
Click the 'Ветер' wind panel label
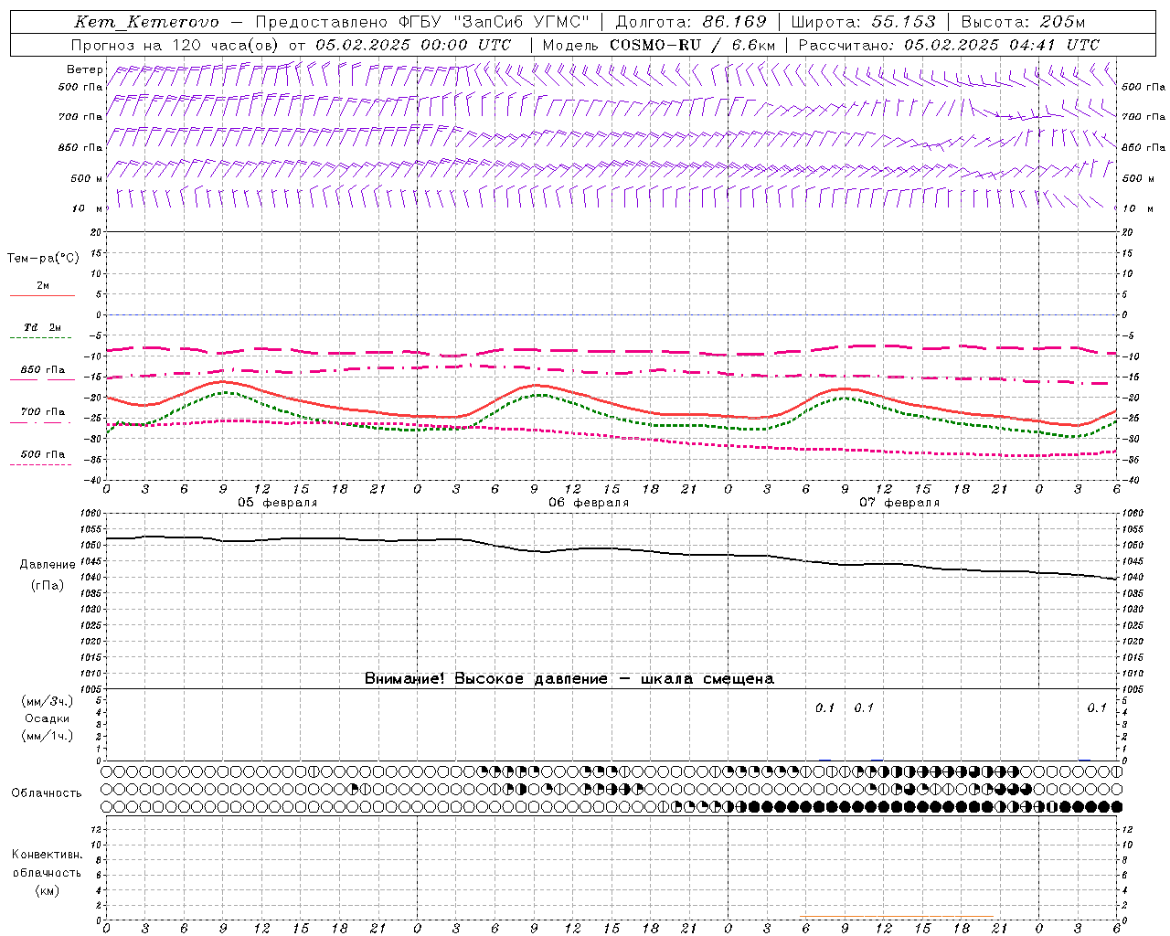click(x=85, y=69)
